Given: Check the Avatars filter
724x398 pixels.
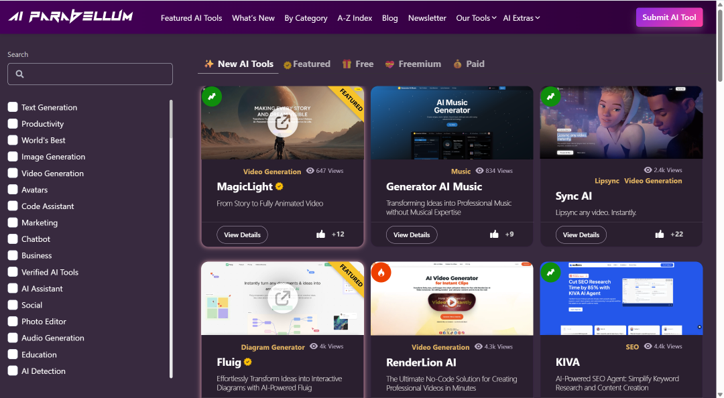Looking at the screenshot, I should 13,190.
